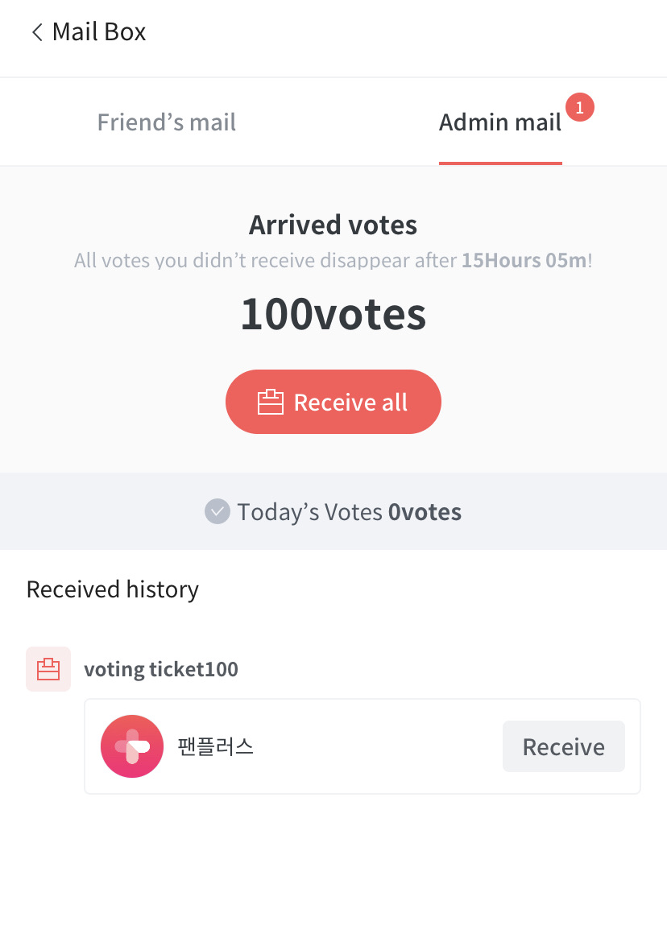Go back using the left chevron arrow
This screenshot has width=667, height=938.
[36, 32]
